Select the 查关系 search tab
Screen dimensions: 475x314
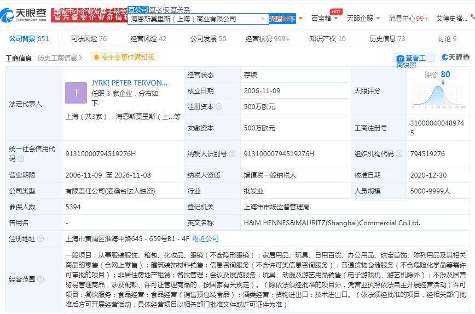click(180, 10)
